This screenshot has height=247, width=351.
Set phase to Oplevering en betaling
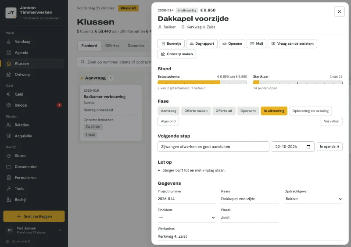tap(310, 111)
